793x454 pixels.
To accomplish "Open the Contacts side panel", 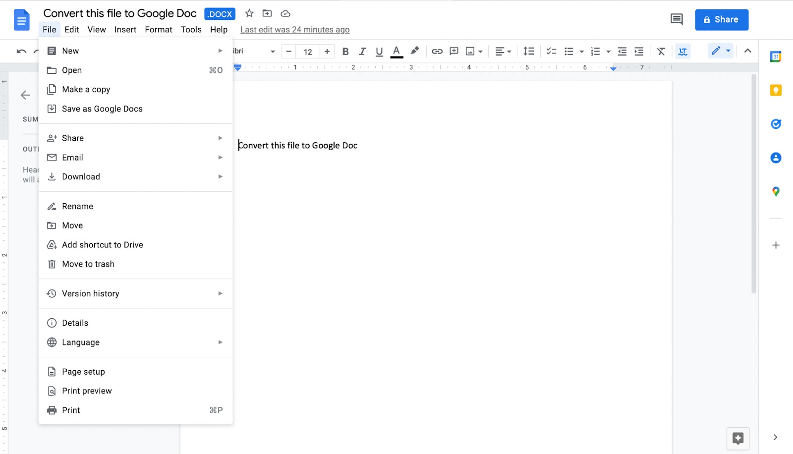I will (x=776, y=158).
